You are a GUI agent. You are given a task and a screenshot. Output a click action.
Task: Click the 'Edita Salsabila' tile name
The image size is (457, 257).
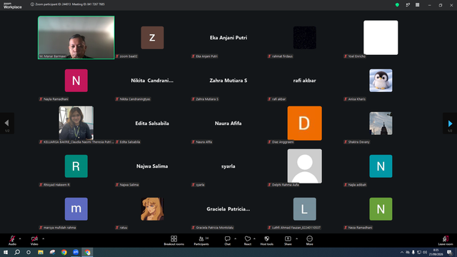tap(152, 124)
